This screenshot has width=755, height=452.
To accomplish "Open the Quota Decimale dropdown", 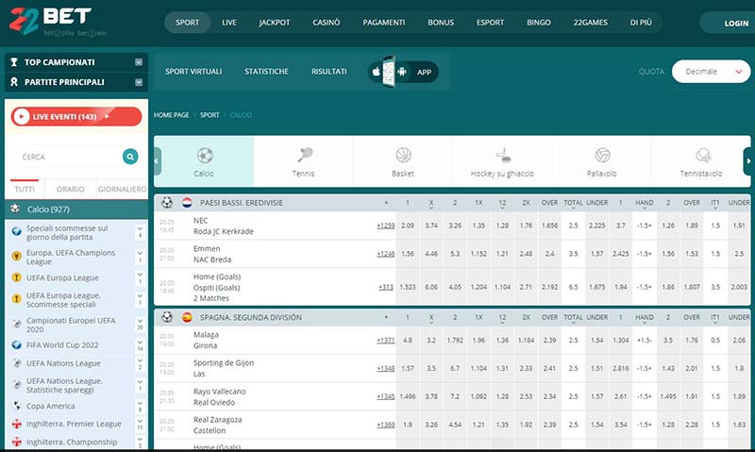I will coord(711,71).
